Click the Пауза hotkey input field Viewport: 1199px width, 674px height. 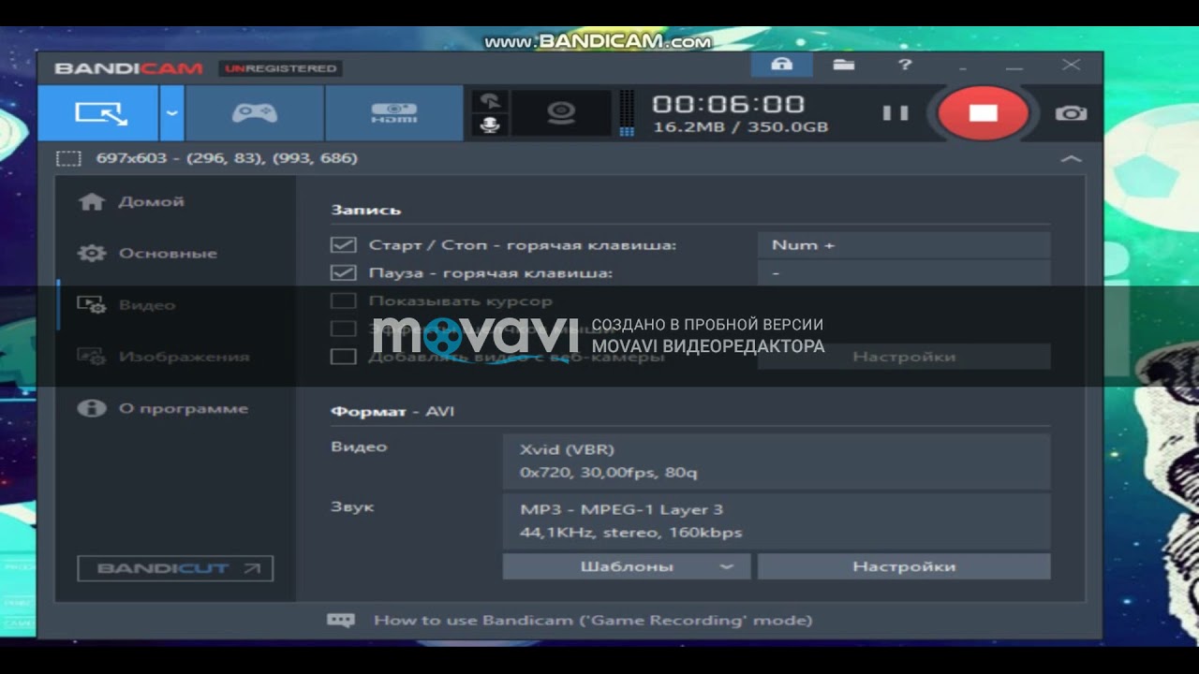[904, 273]
